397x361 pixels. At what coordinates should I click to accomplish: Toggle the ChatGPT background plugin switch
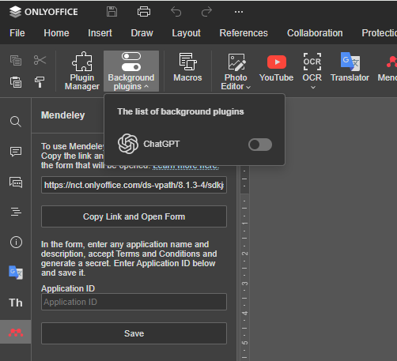[260, 145]
